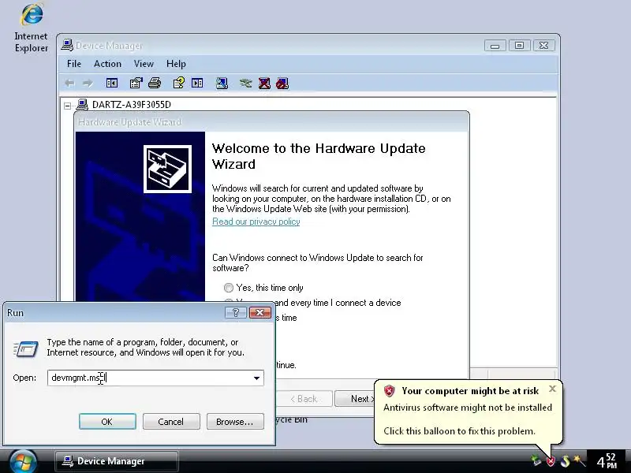Click the shield icon in the balloon
The image size is (631, 473).
389,390
